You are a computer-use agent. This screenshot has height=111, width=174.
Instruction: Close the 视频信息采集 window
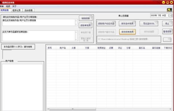point(171,2)
